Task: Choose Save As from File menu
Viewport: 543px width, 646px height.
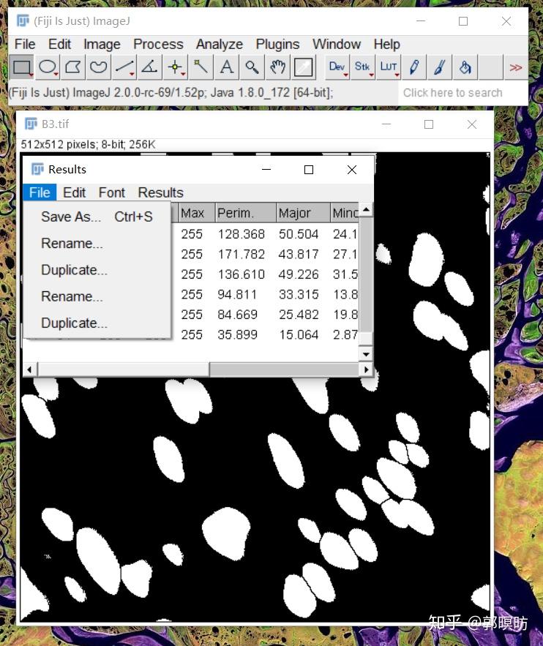Action: pyautogui.click(x=71, y=217)
